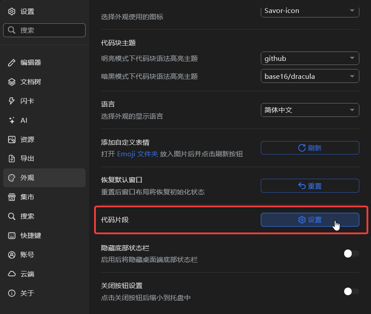This screenshot has width=371, height=314.
Task: Switch to 导出 settings section
Action: (x=44, y=159)
